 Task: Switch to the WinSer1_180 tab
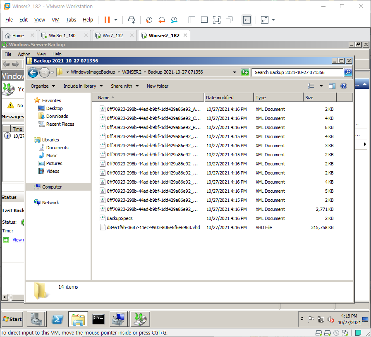click(x=62, y=36)
